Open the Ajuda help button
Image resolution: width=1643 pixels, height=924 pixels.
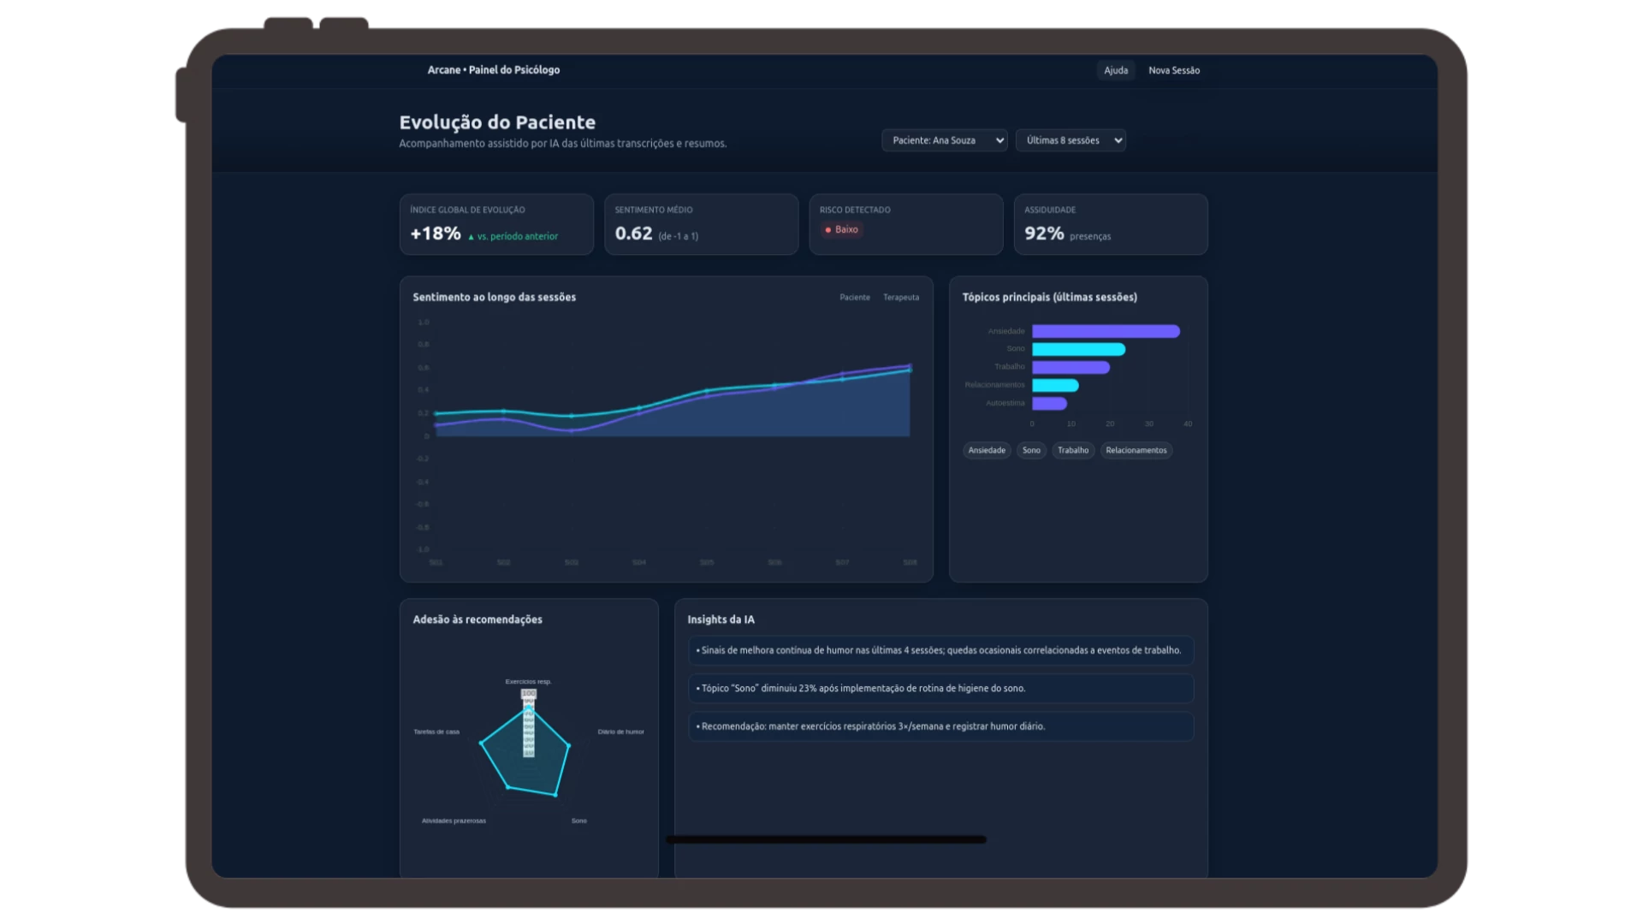(1115, 70)
